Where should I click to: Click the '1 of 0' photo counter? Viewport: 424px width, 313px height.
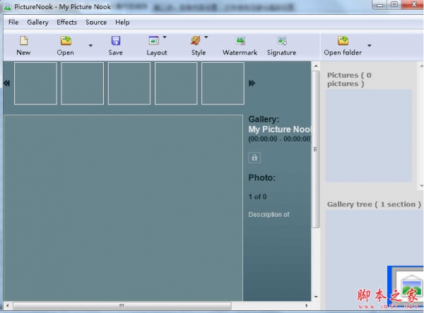[x=257, y=197]
